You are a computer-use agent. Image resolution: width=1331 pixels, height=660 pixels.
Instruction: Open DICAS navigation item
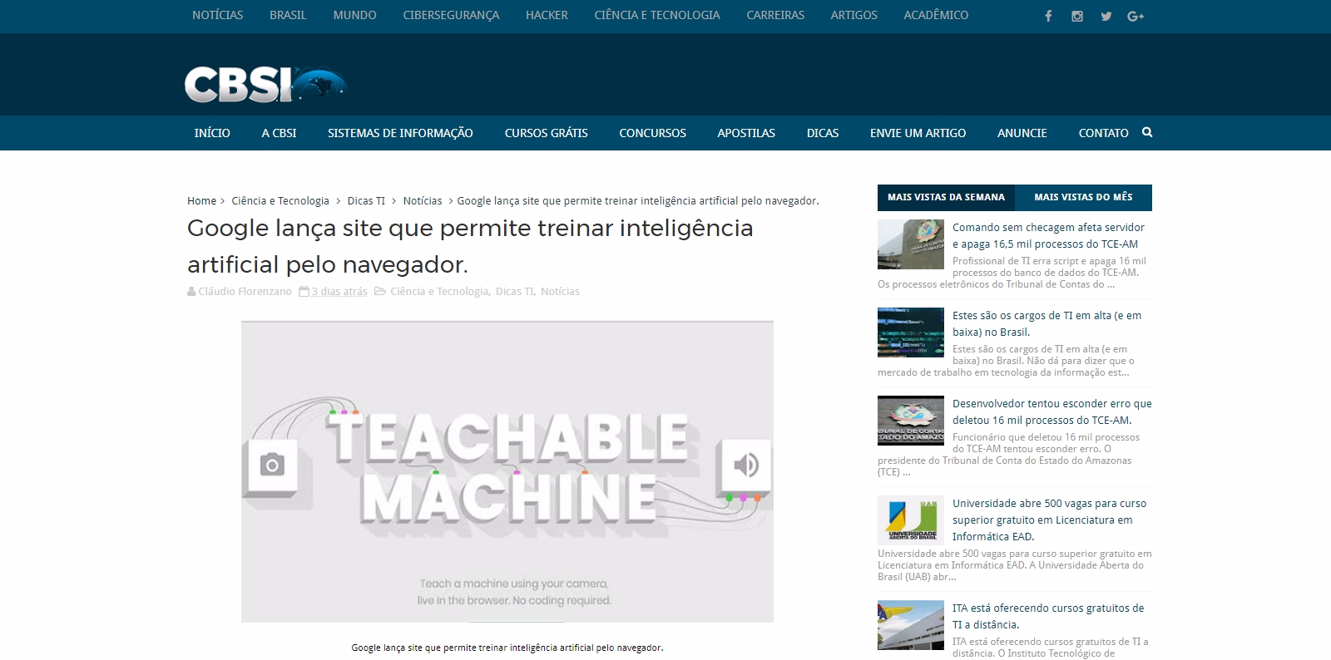tap(823, 133)
